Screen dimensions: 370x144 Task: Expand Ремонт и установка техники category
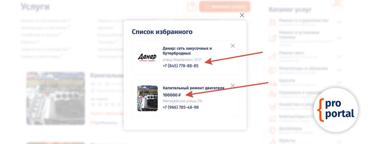(340, 39)
